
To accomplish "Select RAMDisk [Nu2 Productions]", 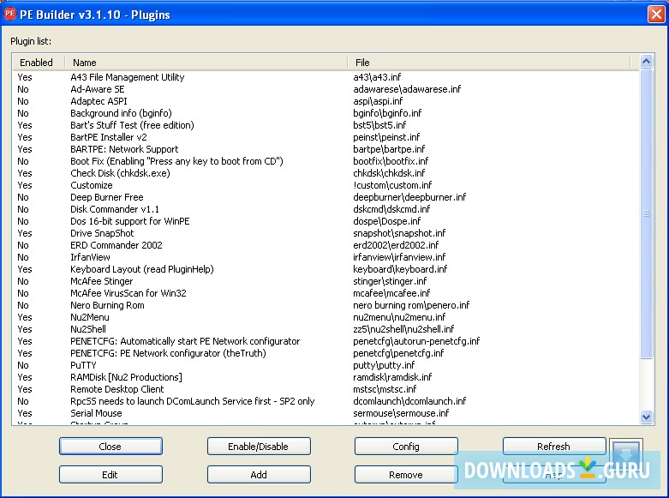I will click(126, 376).
